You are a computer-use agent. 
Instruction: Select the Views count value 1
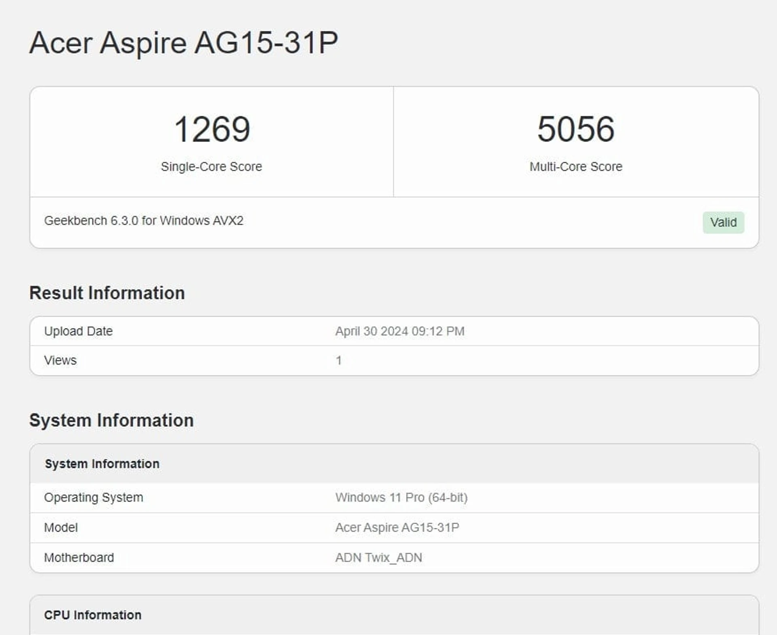coord(339,360)
